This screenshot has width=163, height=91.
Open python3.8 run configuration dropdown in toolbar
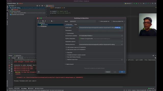tap(128, 3)
